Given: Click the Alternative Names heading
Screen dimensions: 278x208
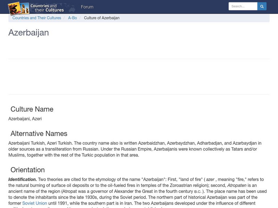Looking at the screenshot, I should click(x=39, y=133).
